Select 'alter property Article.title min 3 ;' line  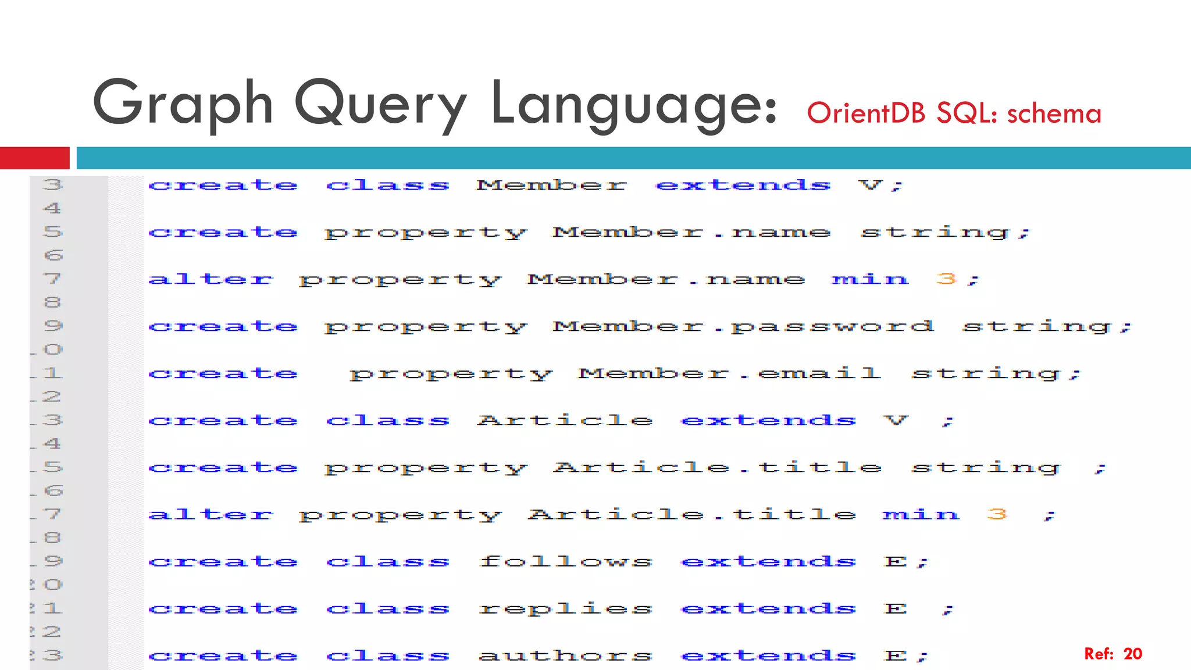click(x=602, y=516)
